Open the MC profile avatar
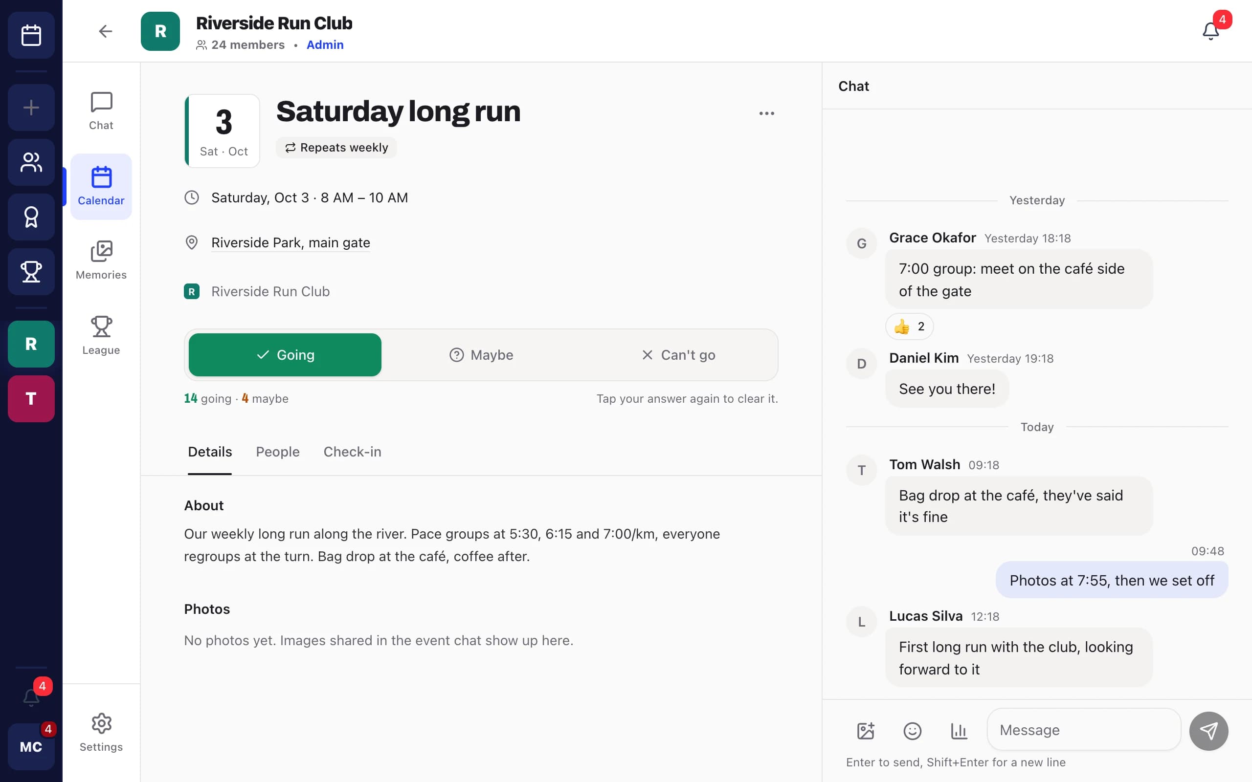Screen dimensions: 1252x782 (31, 747)
